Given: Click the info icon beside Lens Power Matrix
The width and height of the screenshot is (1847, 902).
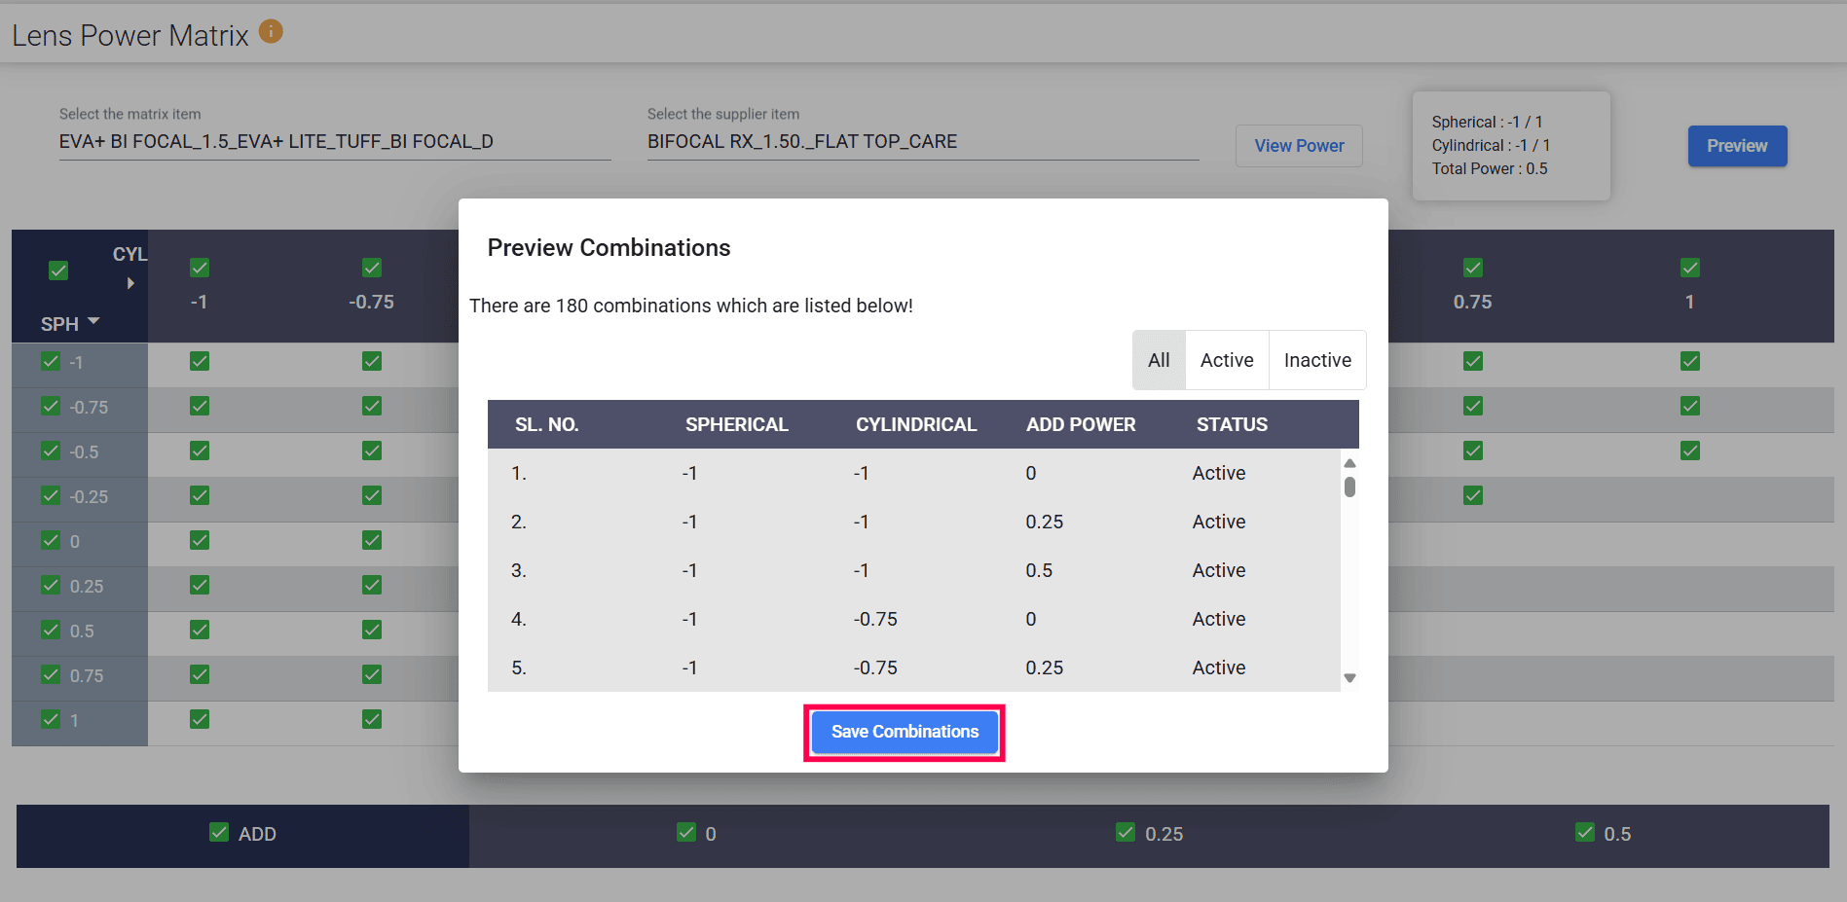Looking at the screenshot, I should coord(271,32).
